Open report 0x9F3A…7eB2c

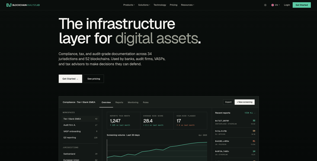pos(235,153)
